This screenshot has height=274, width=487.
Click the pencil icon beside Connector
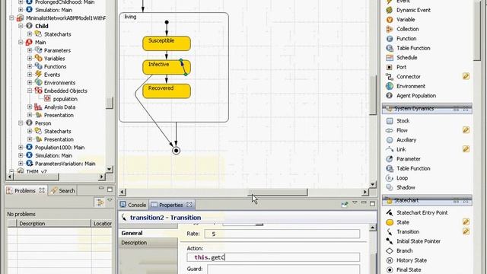point(466,76)
